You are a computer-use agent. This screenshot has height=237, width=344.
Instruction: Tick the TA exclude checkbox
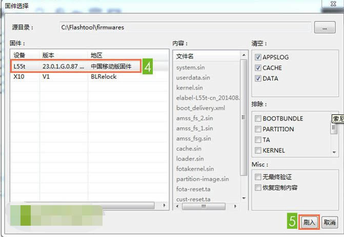258,140
